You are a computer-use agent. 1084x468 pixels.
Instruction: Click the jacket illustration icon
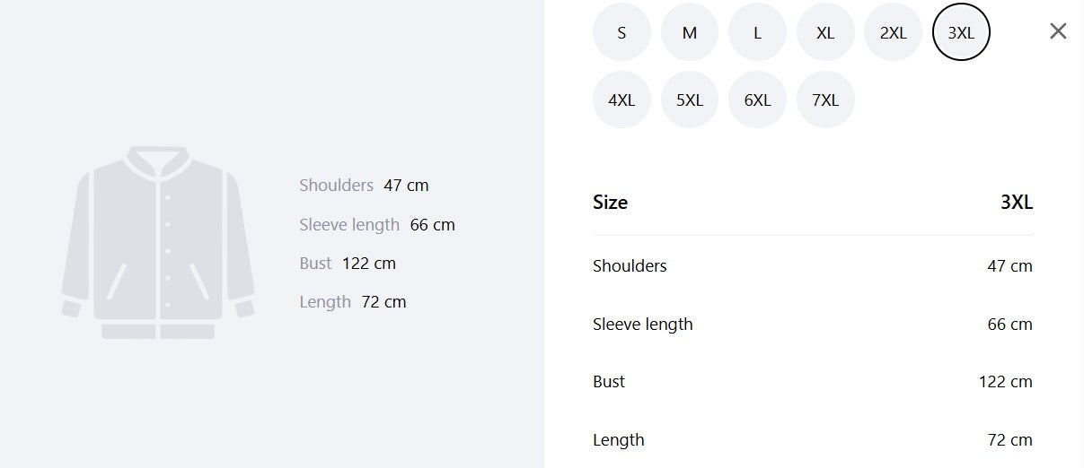(x=158, y=243)
